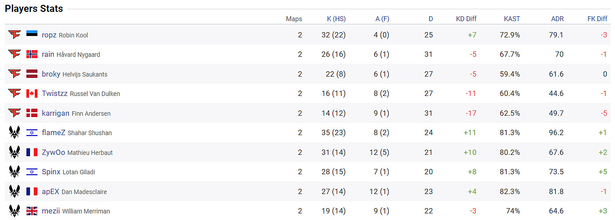The height and width of the screenshot is (220, 615).
Task: Click the UK flag beside mezii
Action: coord(32,211)
